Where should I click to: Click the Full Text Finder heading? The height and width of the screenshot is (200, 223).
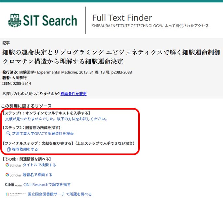[x=122, y=18]
